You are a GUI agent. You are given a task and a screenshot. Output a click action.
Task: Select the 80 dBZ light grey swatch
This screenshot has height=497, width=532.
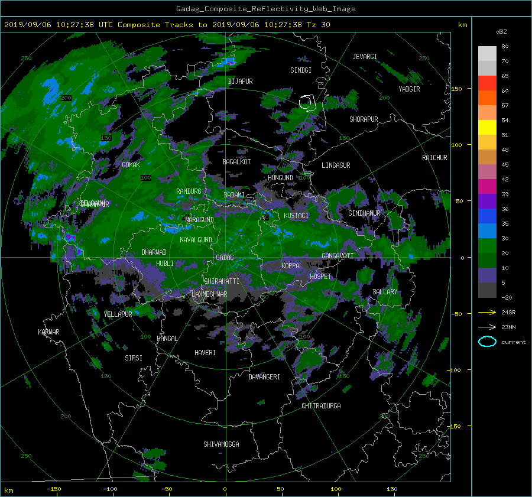click(487, 54)
